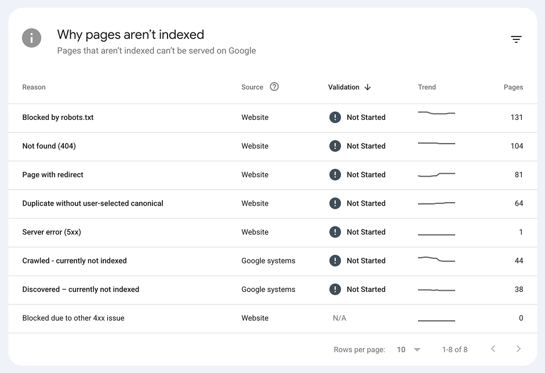
Task: Click Website source in Server error row
Action: 255,232
